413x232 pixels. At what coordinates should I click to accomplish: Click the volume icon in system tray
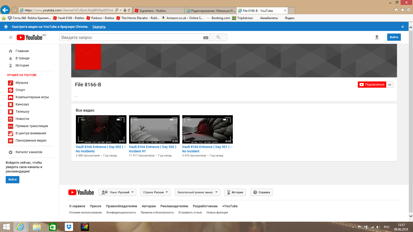pyautogui.click(x=378, y=227)
